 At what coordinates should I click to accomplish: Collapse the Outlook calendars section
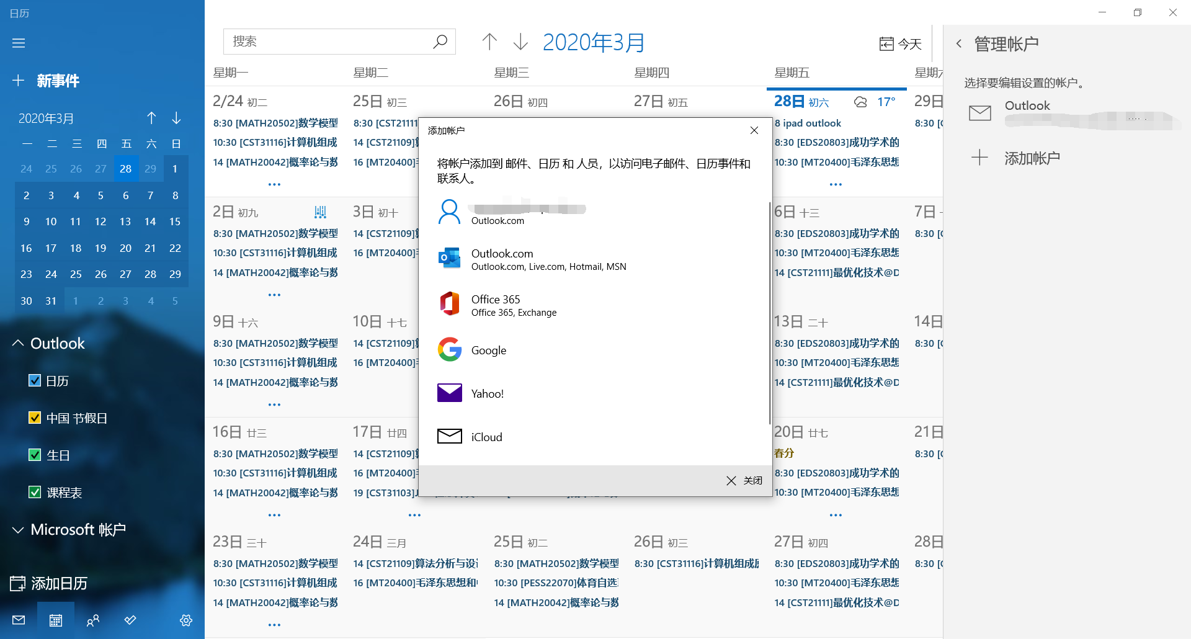point(18,343)
